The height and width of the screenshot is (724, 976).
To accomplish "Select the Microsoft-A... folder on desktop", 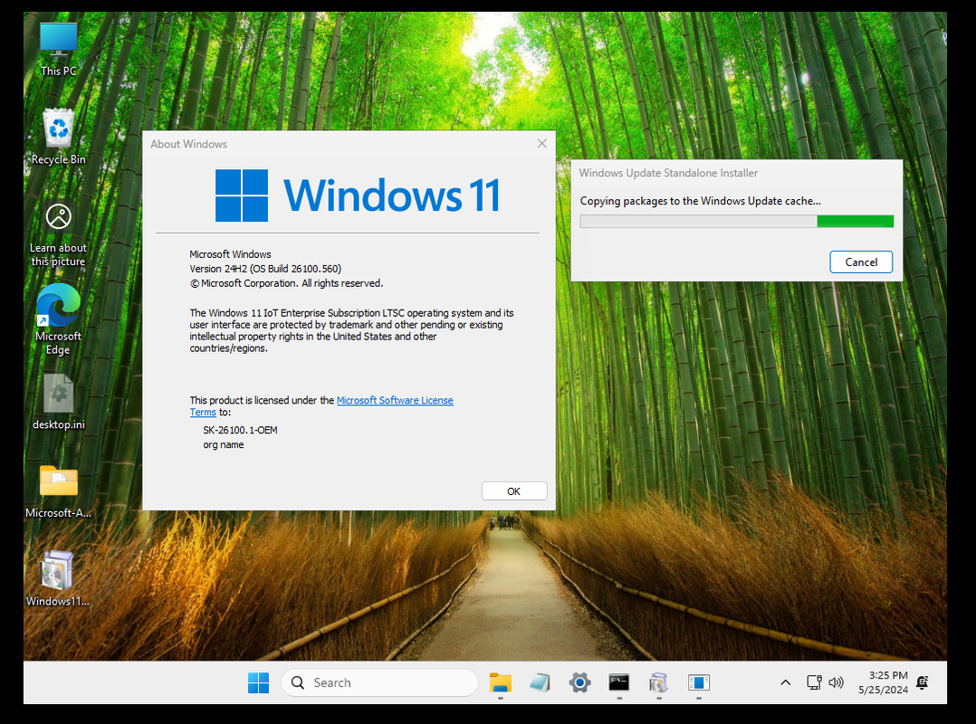I will pyautogui.click(x=59, y=491).
